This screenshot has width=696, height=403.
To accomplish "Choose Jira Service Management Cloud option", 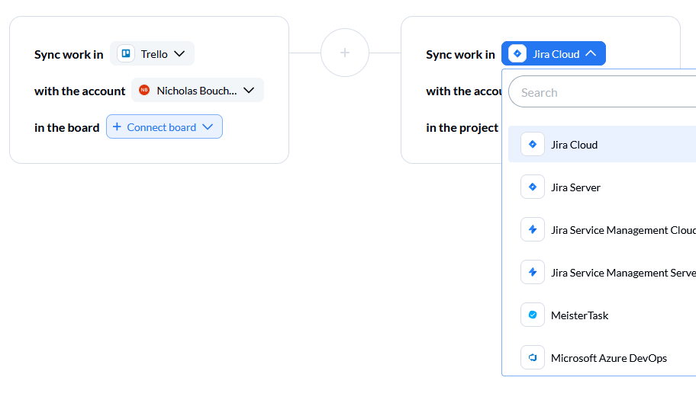I will (x=602, y=229).
